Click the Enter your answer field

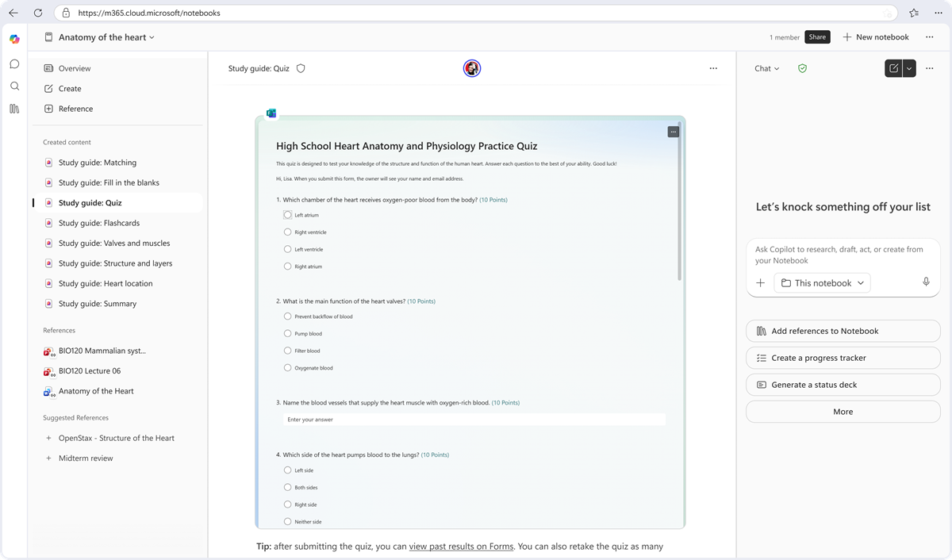(x=474, y=420)
